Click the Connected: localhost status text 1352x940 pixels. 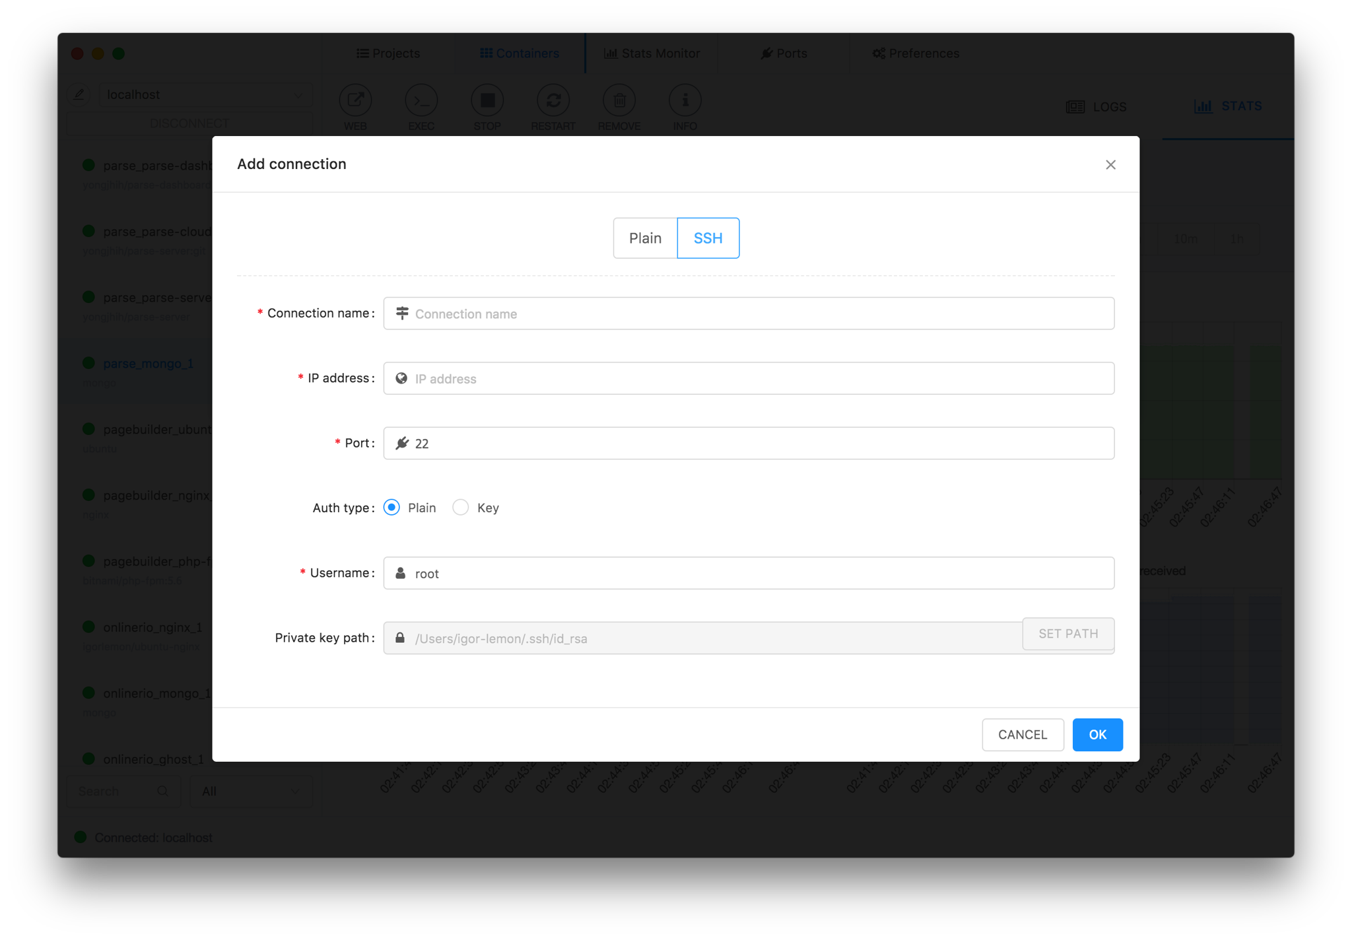153,837
